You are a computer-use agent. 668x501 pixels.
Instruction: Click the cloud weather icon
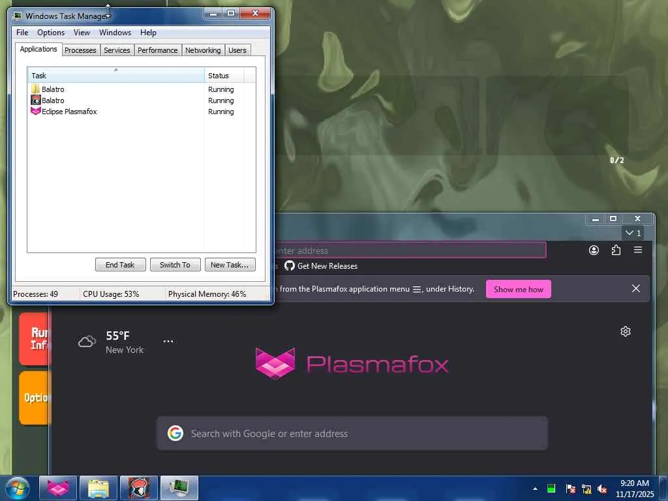tap(87, 341)
